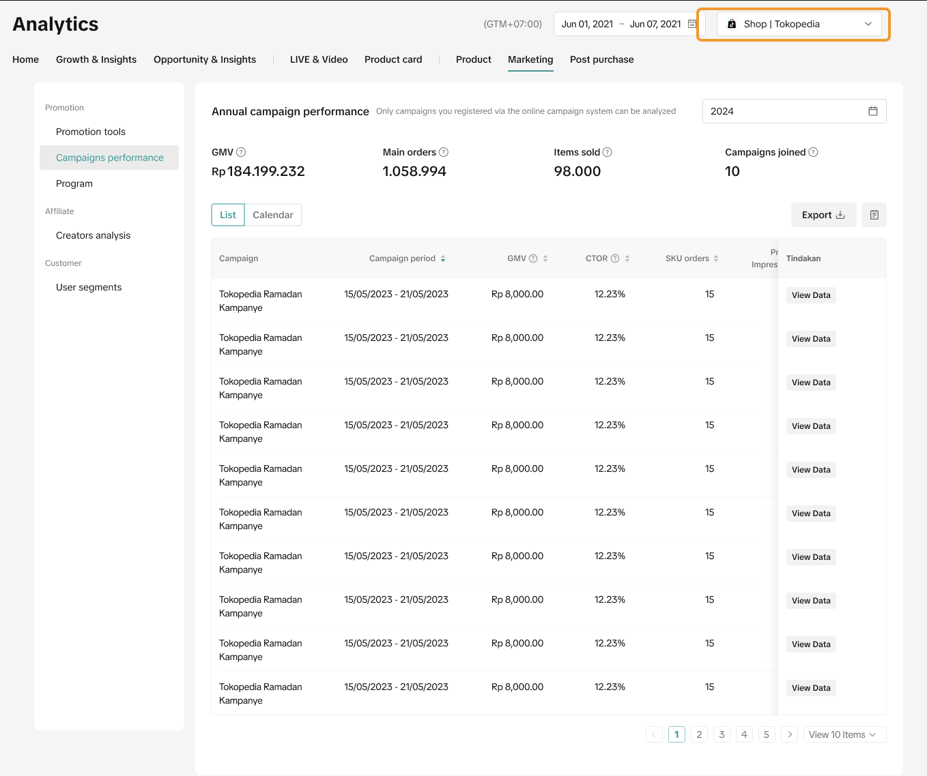
Task: Select the List view toggle
Action: (228, 215)
